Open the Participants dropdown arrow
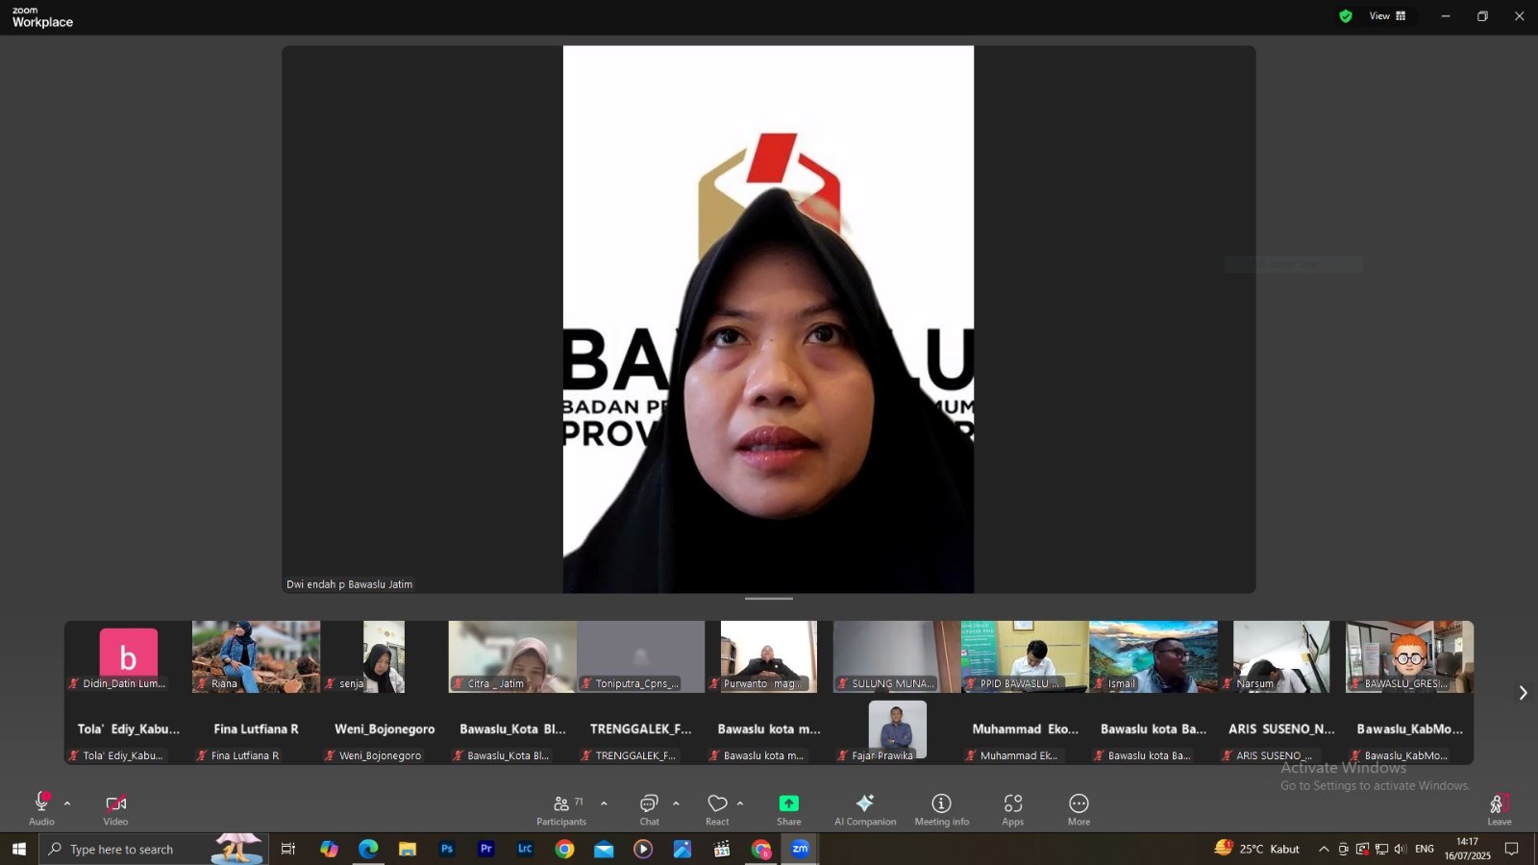This screenshot has height=865, width=1538. click(604, 803)
